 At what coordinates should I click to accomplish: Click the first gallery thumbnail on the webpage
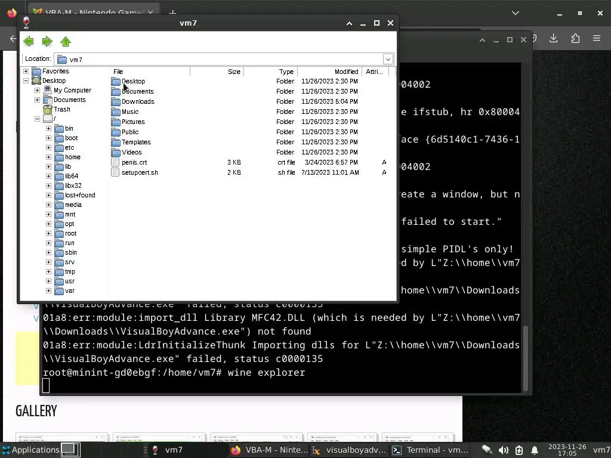click(x=62, y=437)
